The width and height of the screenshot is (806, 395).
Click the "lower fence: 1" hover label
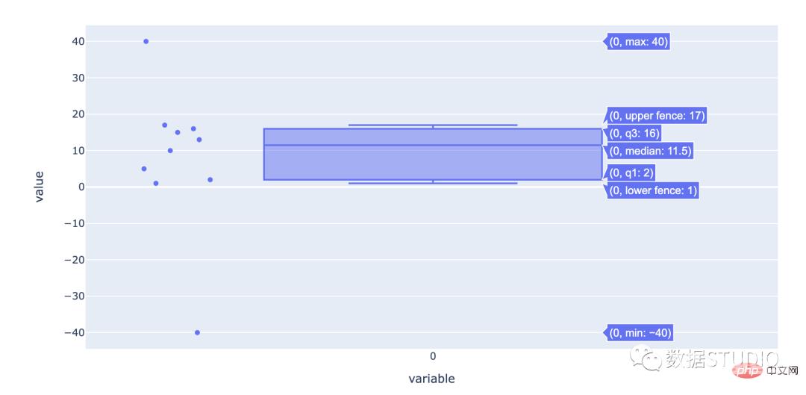(x=653, y=190)
